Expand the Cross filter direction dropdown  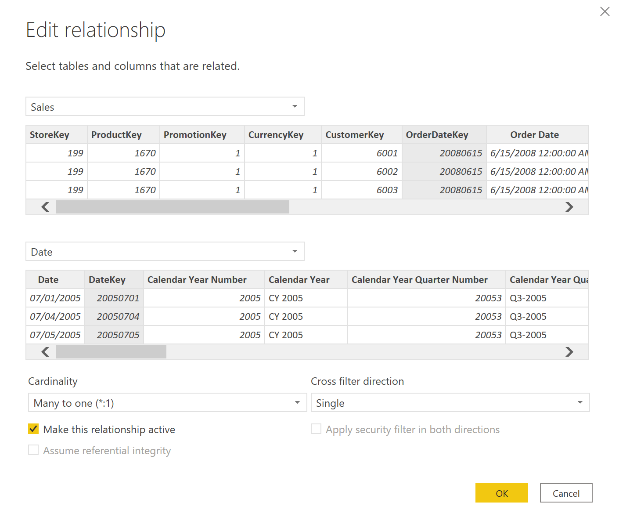coord(450,403)
